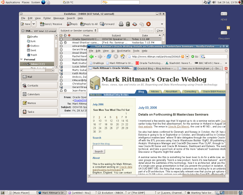Click the Evolution search text field
The image size is (243, 195).
(119, 30)
